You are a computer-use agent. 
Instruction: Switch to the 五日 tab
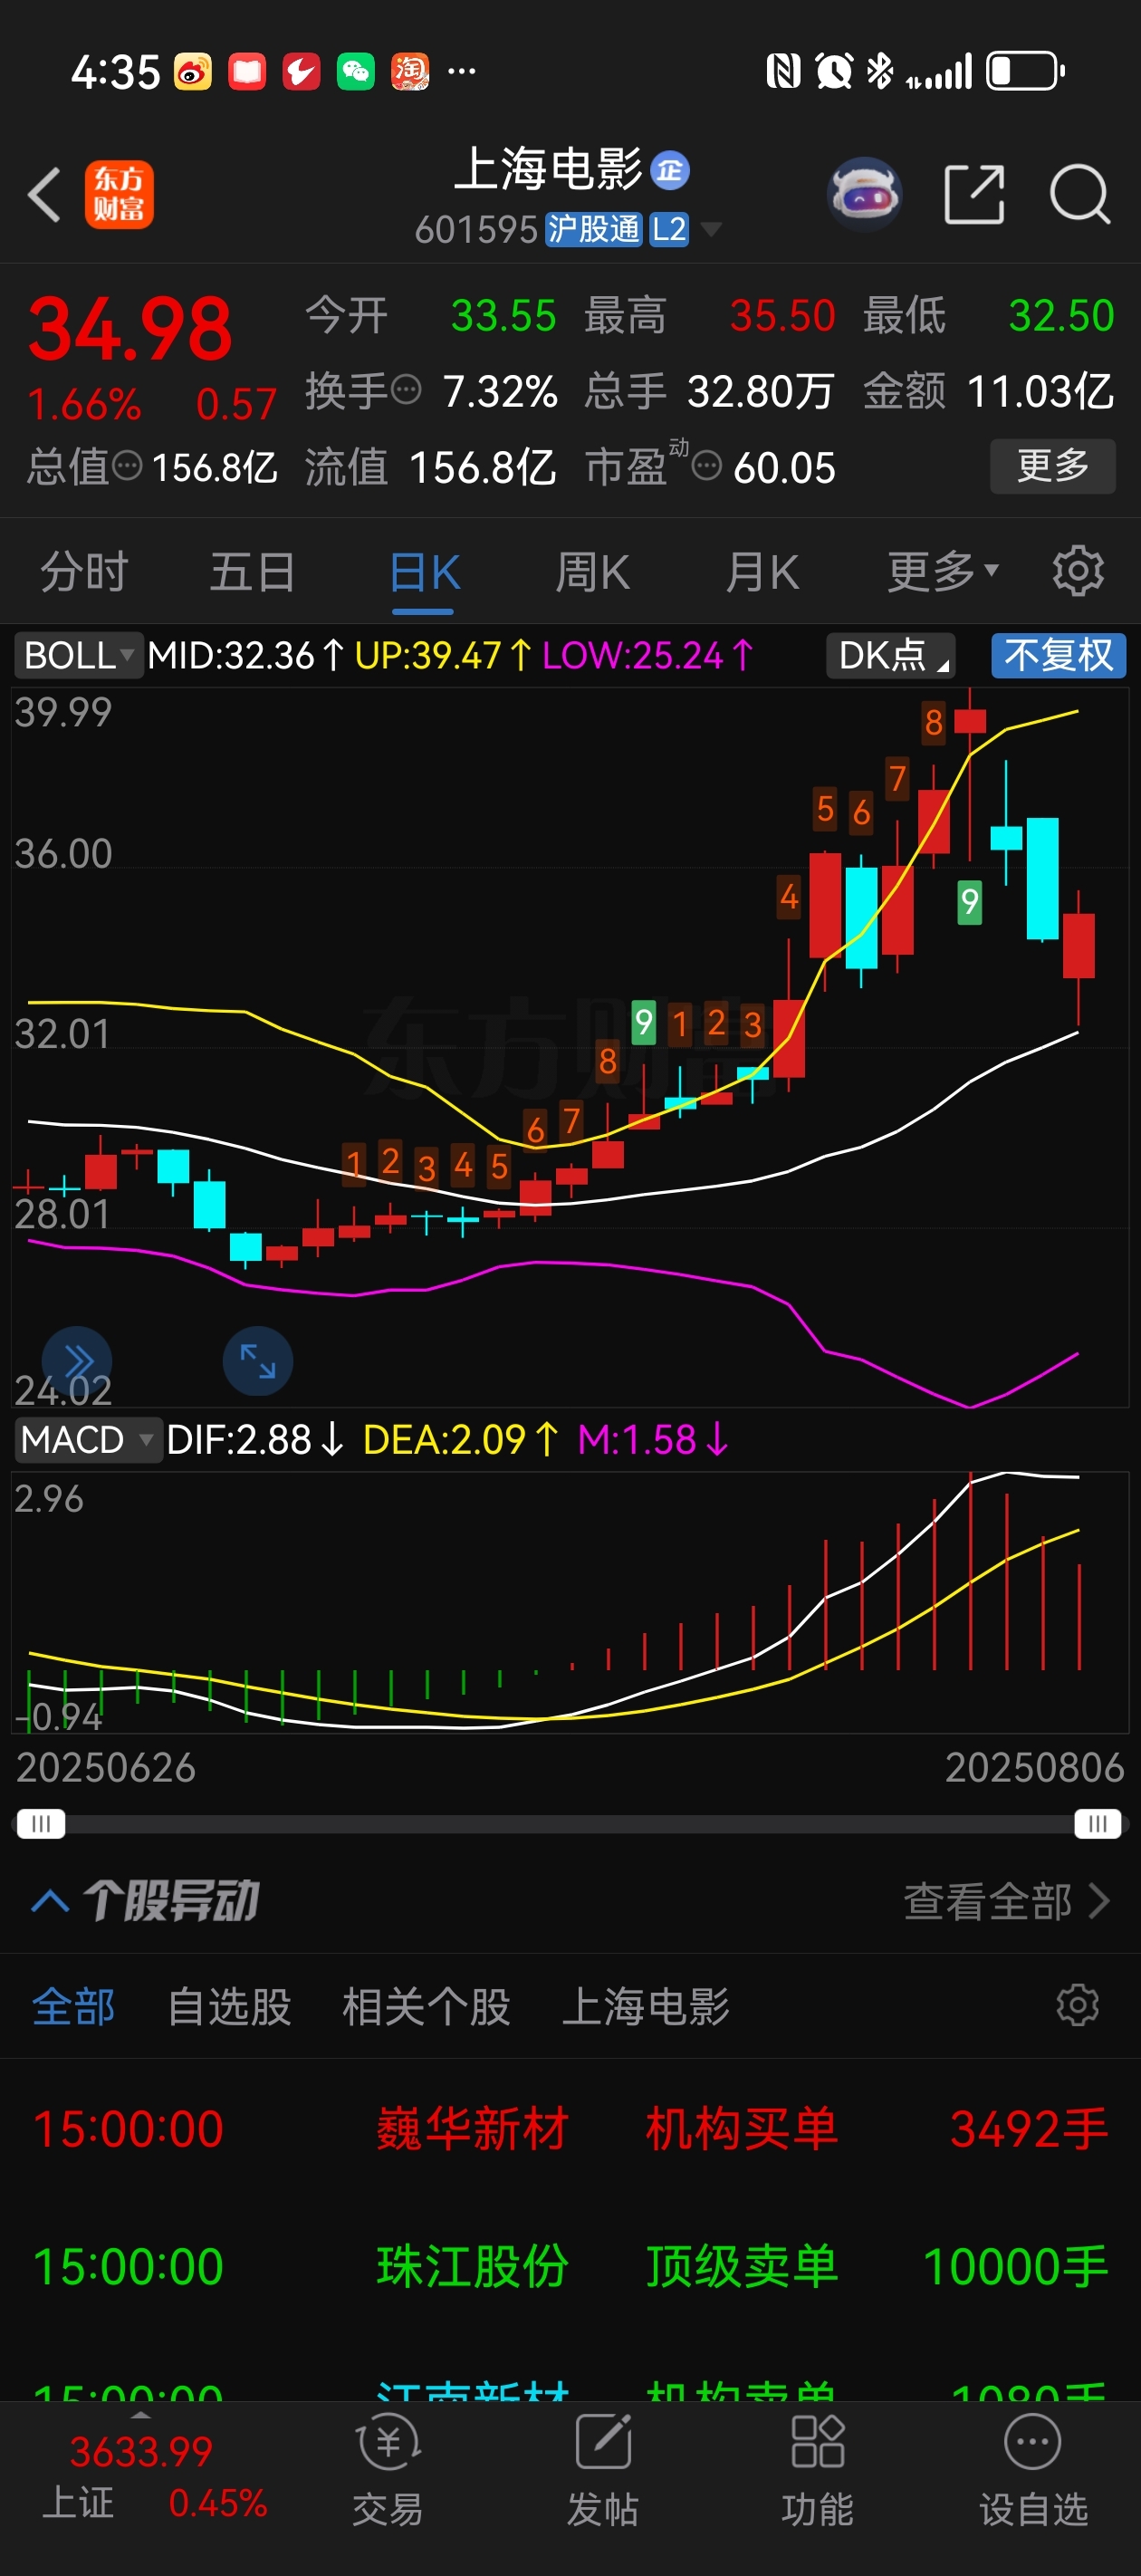point(252,573)
